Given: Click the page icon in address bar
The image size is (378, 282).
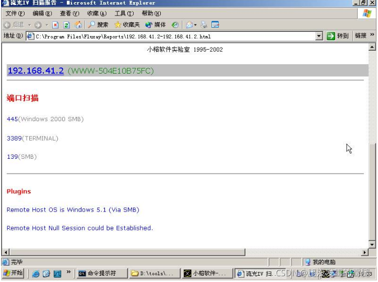Looking at the screenshot, I should pos(30,37).
